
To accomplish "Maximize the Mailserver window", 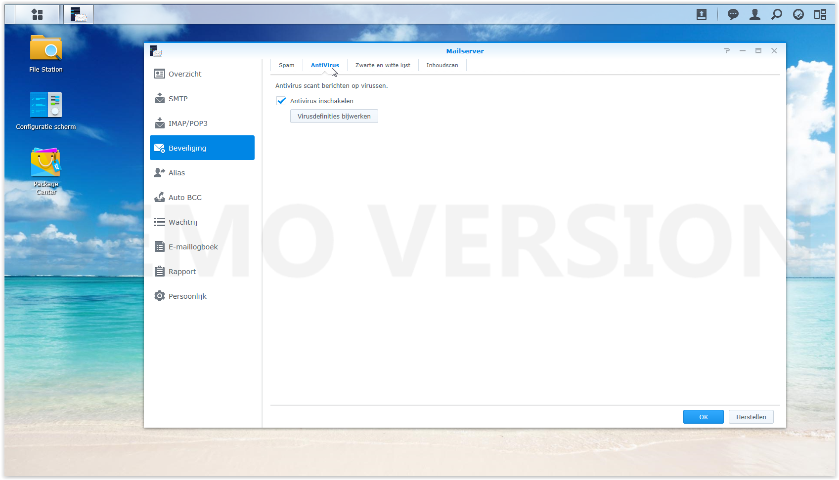I will [758, 51].
